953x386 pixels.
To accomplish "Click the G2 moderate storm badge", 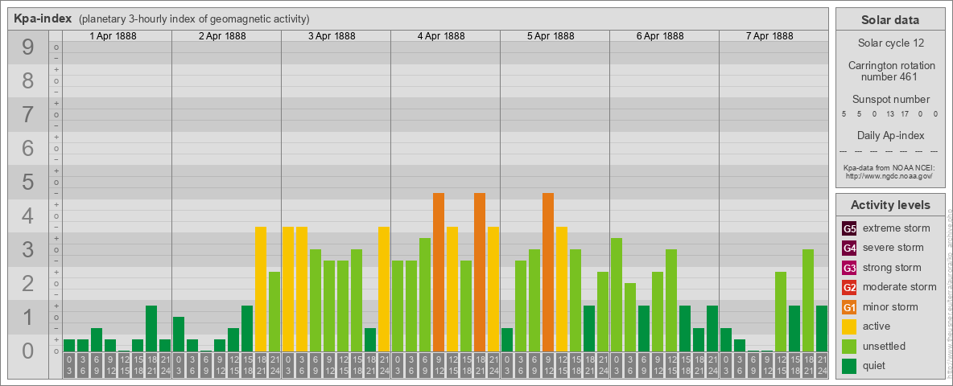I will (x=849, y=287).
